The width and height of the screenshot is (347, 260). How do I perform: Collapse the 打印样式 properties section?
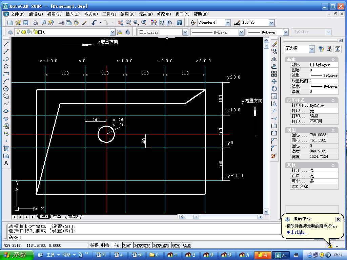tap(333, 100)
